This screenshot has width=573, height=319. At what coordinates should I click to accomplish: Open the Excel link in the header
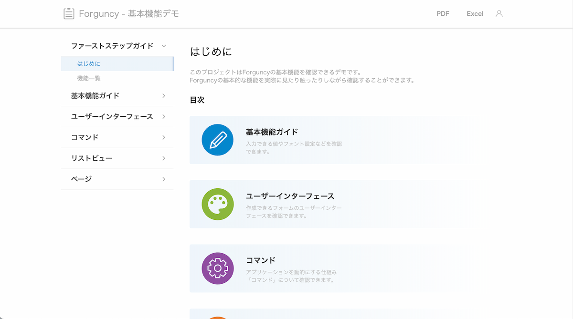coord(475,13)
